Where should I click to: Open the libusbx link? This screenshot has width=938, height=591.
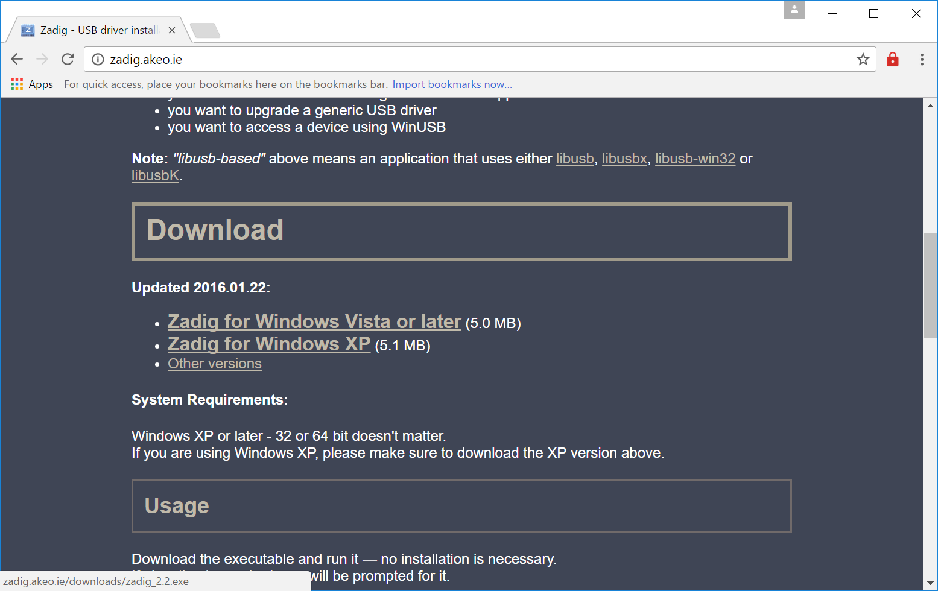pos(624,159)
